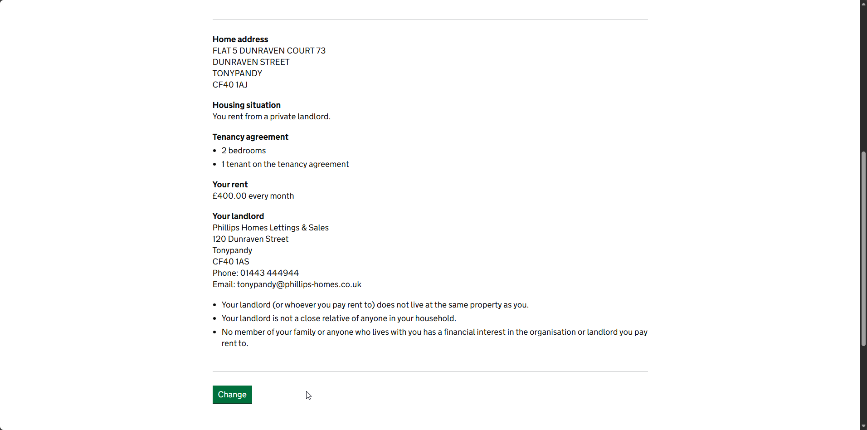Click the Your landlord heading
Image resolution: width=867 pixels, height=430 pixels.
pyautogui.click(x=238, y=216)
